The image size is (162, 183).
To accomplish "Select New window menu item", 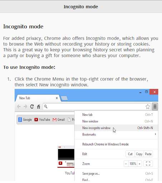I will pyautogui.click(x=116, y=121).
